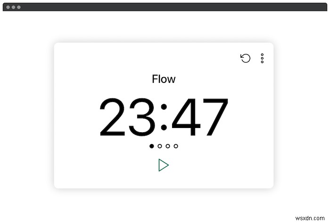
Task: Select the first filled session dot
Action: point(152,146)
